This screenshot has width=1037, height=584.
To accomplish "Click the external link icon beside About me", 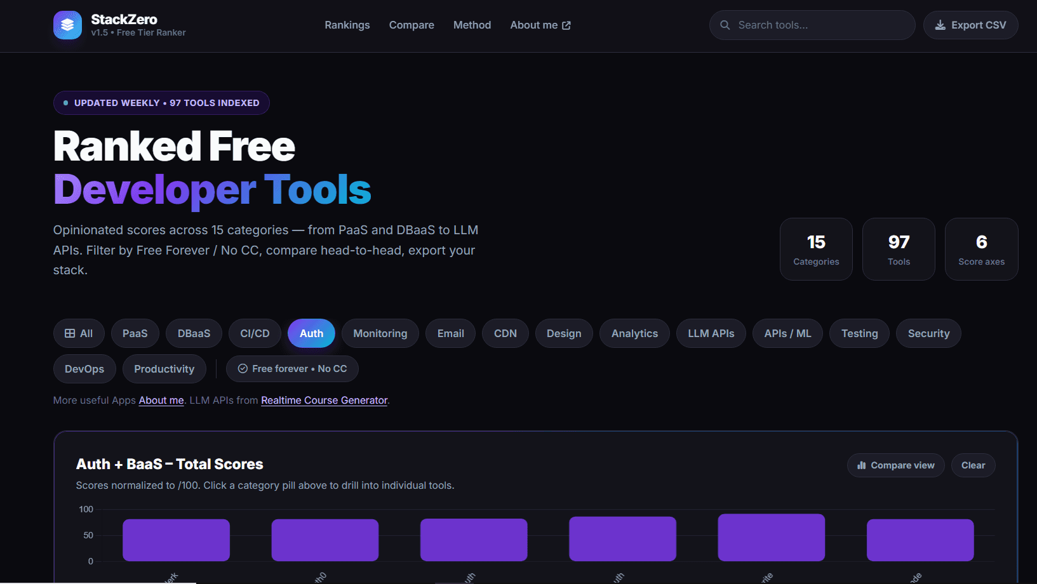I will (x=566, y=25).
